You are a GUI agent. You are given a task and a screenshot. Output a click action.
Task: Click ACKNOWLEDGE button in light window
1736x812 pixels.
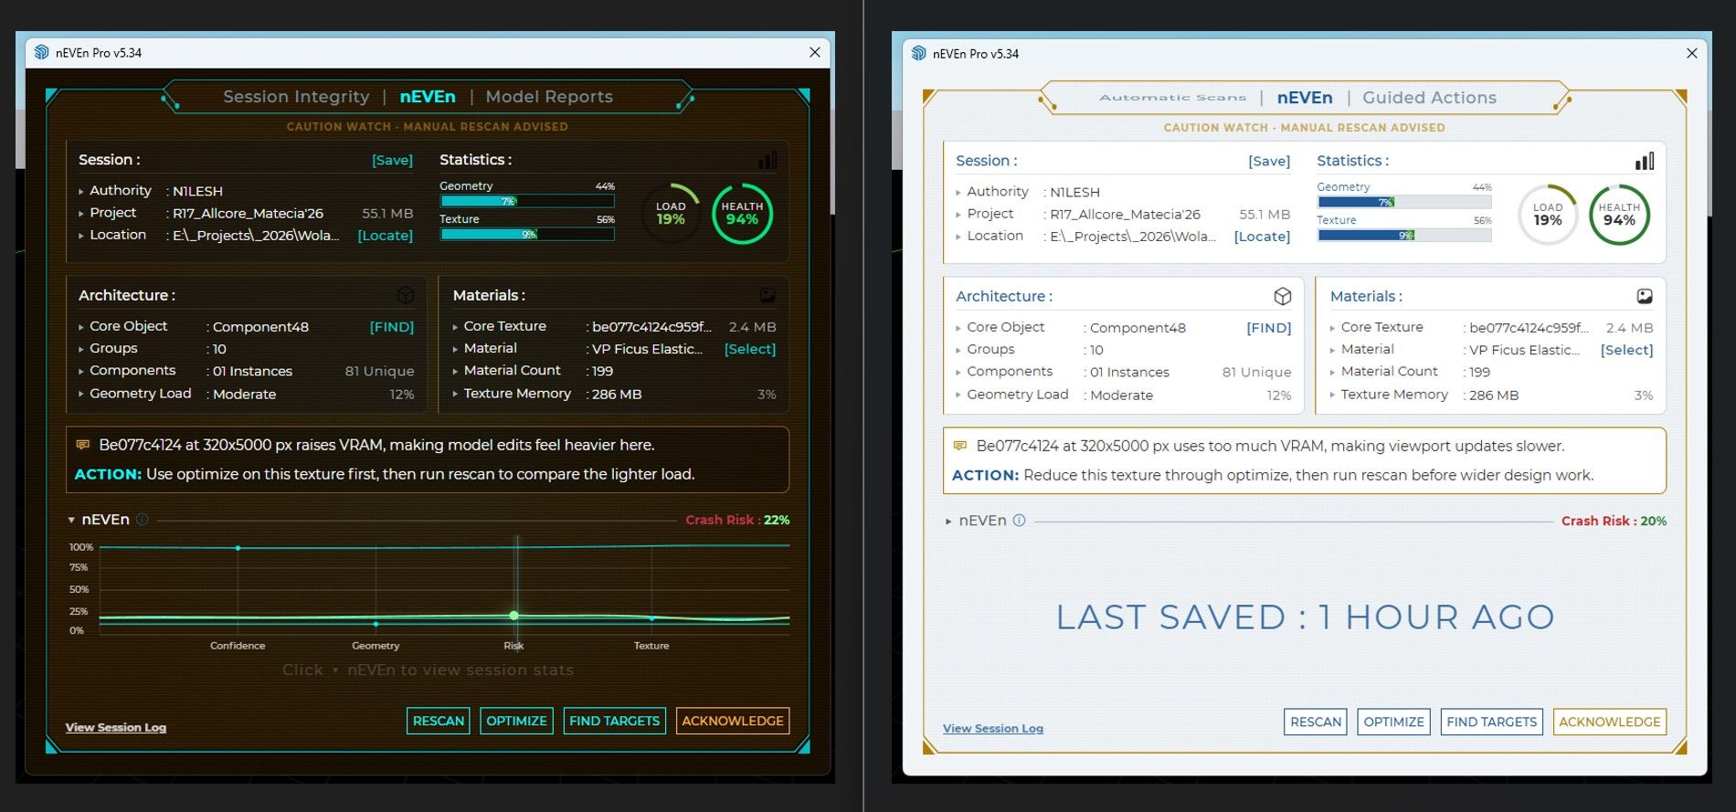coord(1610,722)
